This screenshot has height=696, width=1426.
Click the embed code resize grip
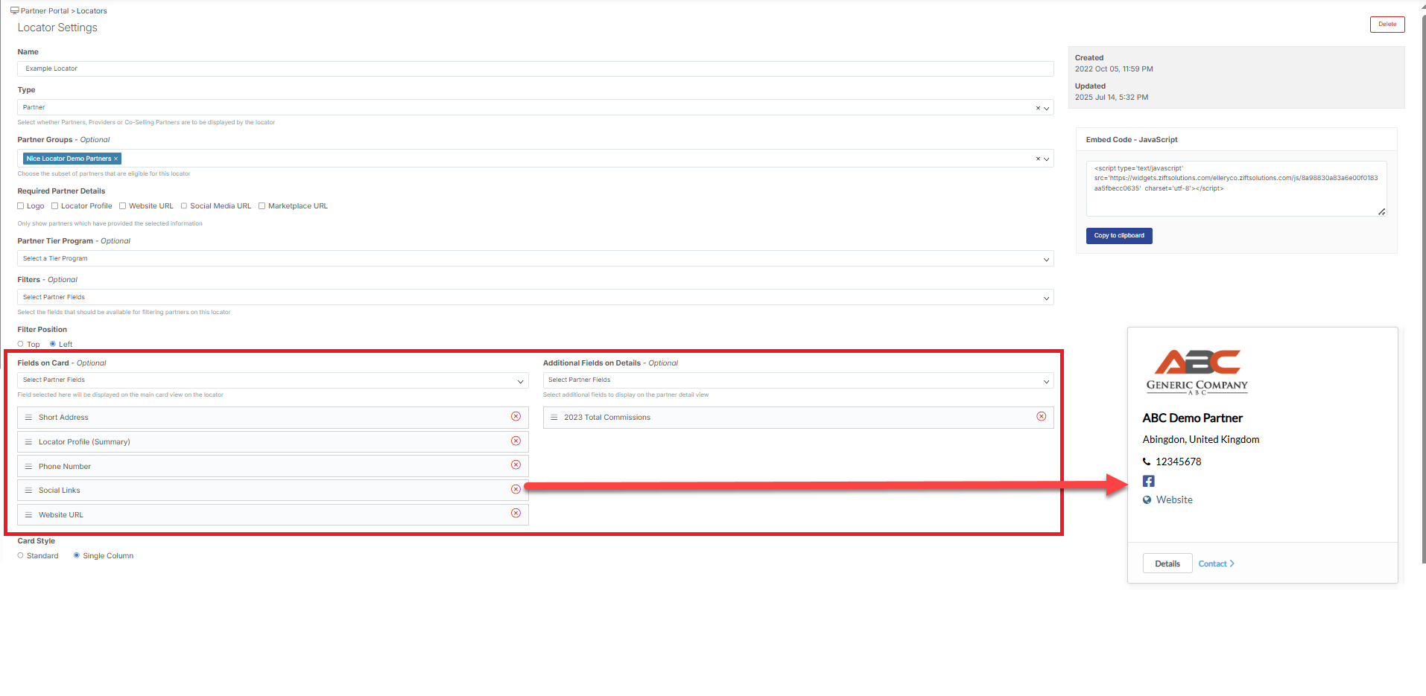tap(1382, 211)
